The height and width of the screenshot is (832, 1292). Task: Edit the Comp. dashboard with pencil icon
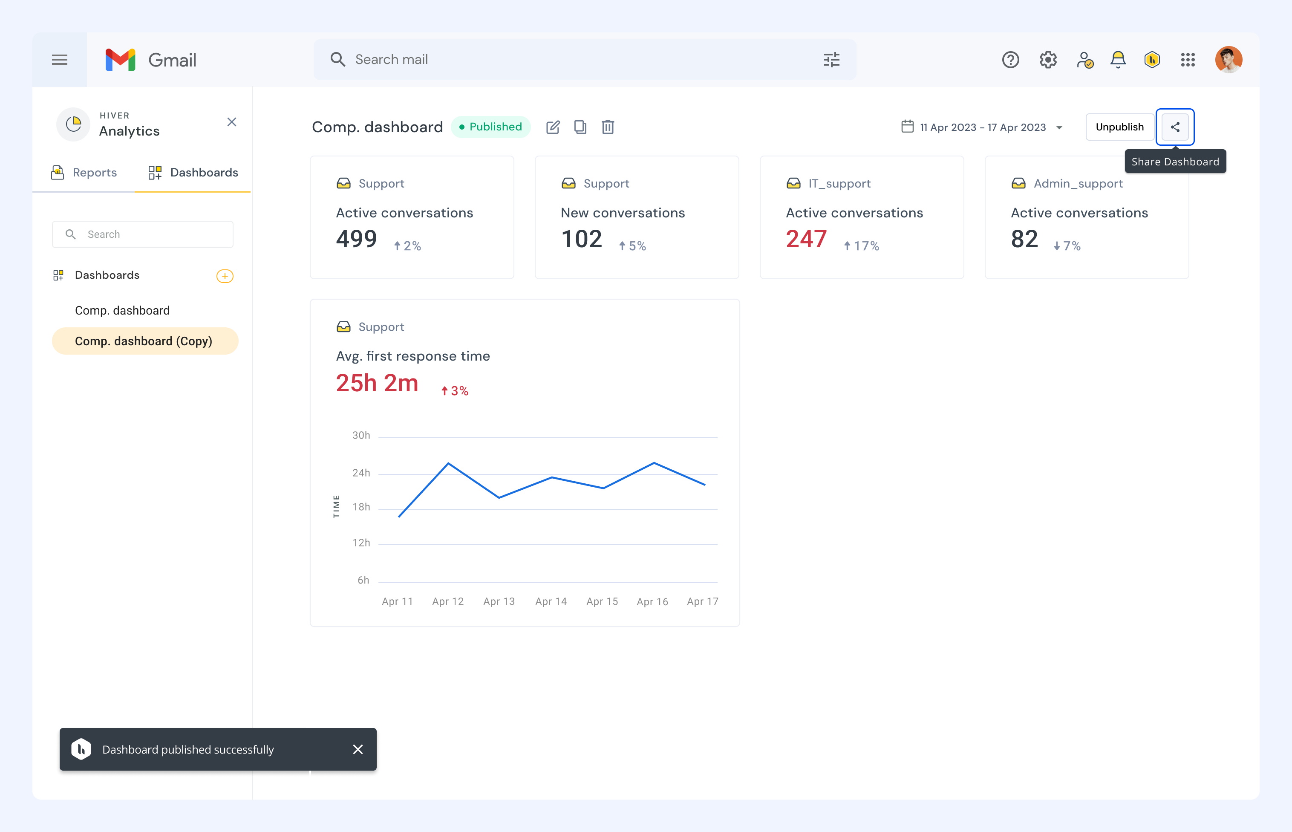click(x=553, y=127)
